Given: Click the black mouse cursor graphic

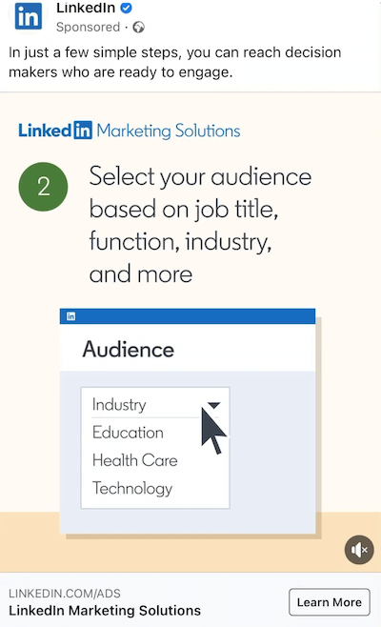Looking at the screenshot, I should [x=213, y=431].
